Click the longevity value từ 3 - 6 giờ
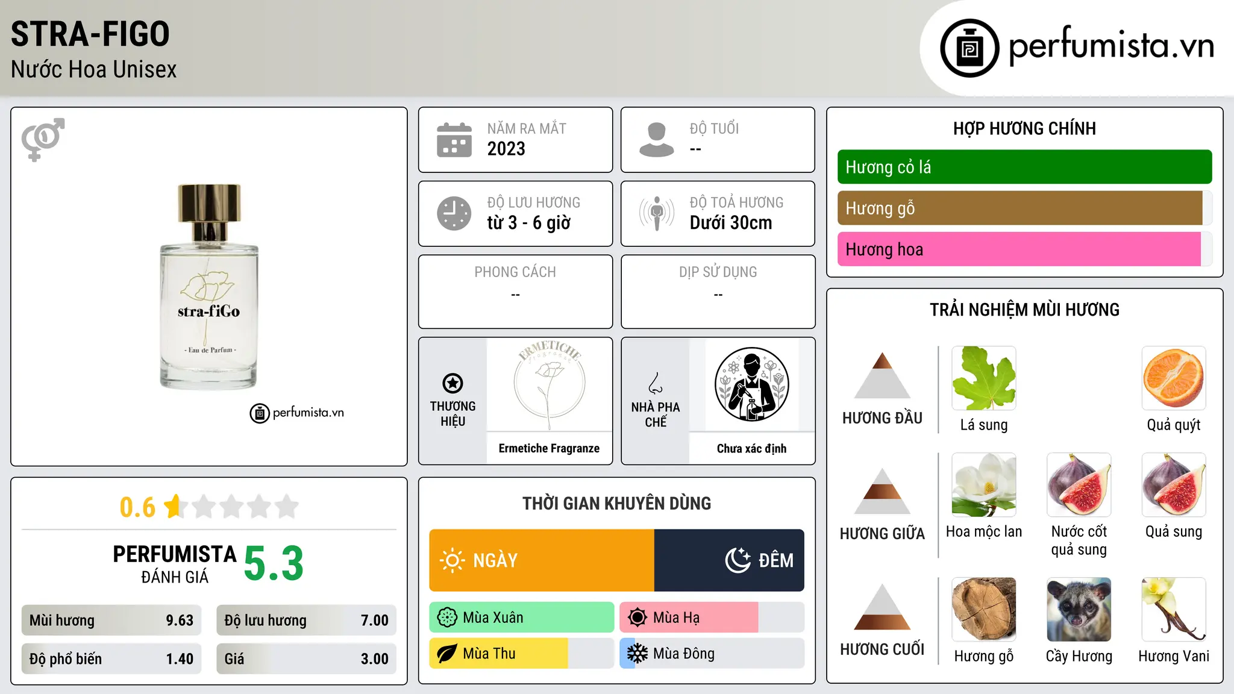This screenshot has width=1234, height=694. (x=528, y=223)
